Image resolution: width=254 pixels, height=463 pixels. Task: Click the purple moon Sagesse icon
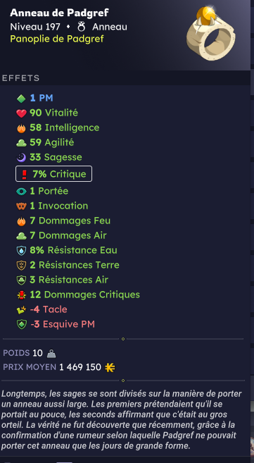[x=21, y=157]
